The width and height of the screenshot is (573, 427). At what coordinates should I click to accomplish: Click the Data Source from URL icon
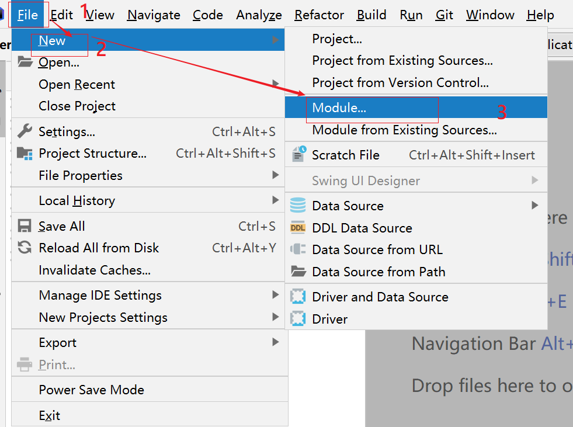point(298,249)
